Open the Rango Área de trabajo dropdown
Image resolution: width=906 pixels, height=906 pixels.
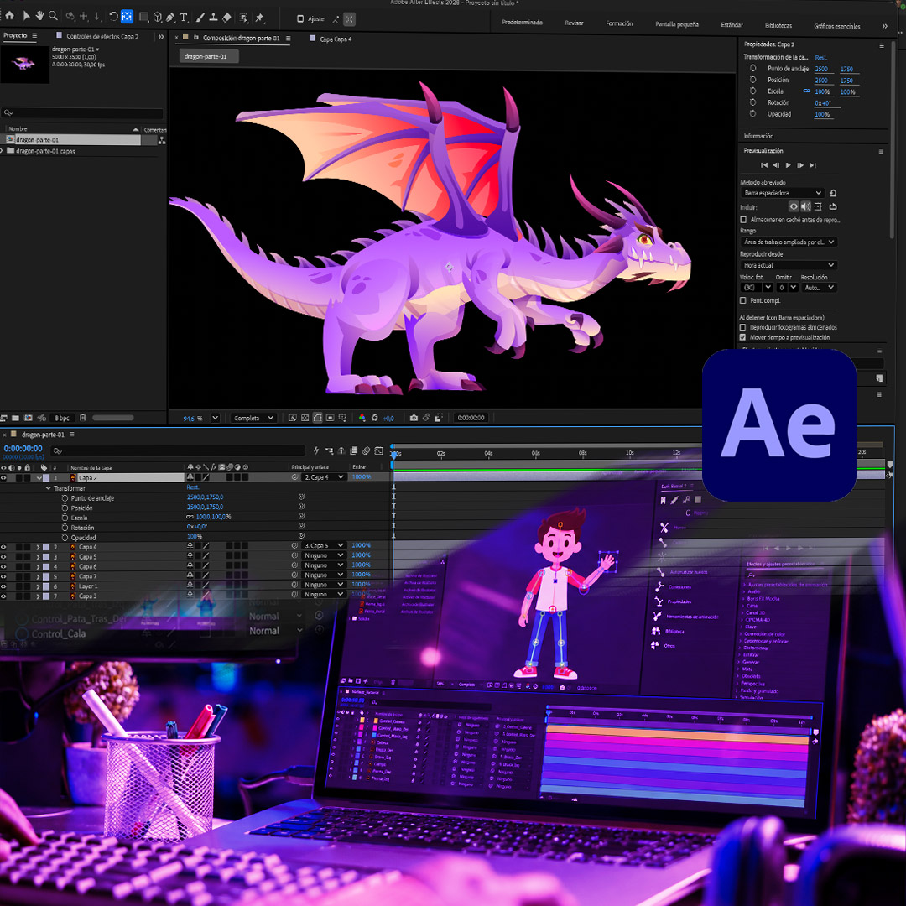(788, 242)
